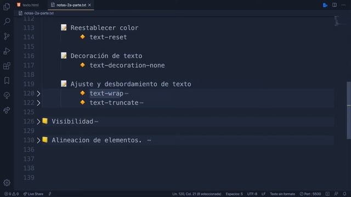Change file encoding UTF-8

(252, 194)
